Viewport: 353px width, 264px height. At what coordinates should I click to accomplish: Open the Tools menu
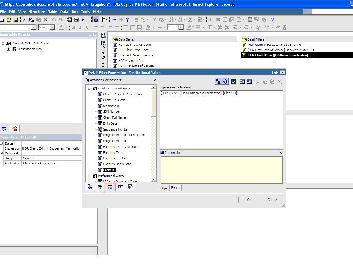tap(85, 11)
